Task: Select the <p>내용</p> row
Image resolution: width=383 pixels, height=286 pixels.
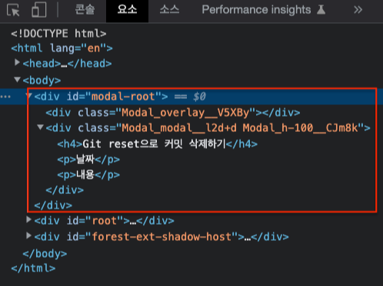Action: pyautogui.click(x=88, y=175)
